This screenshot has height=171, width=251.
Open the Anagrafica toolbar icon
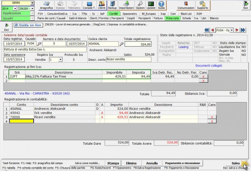pos(46,5)
